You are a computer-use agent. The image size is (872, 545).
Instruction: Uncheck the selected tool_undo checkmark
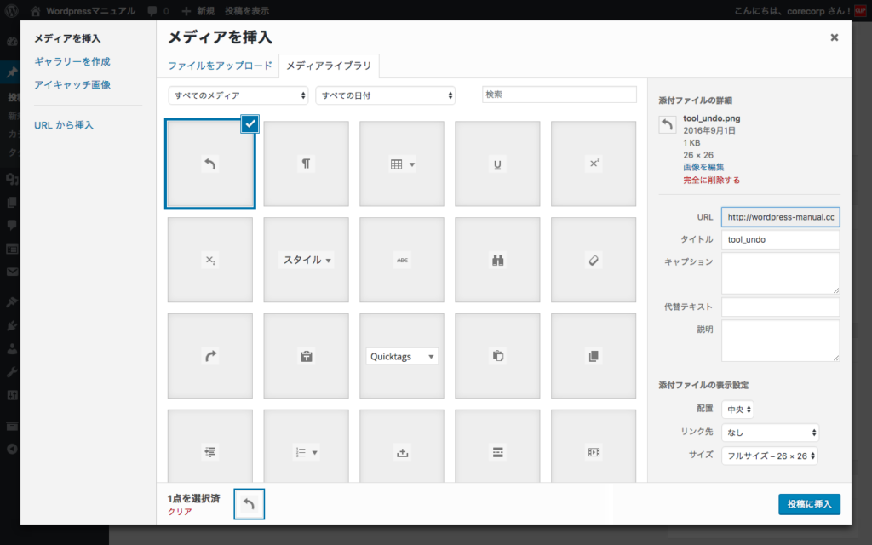pos(250,123)
